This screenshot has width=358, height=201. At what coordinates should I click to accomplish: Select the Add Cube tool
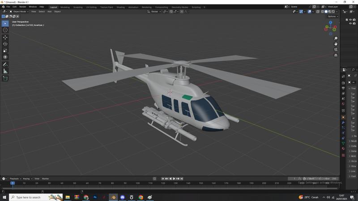click(5, 79)
